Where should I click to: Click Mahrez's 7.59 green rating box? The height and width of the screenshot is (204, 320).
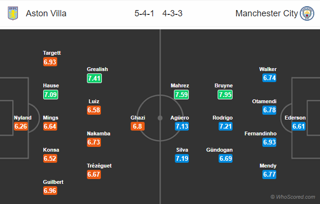182,95
